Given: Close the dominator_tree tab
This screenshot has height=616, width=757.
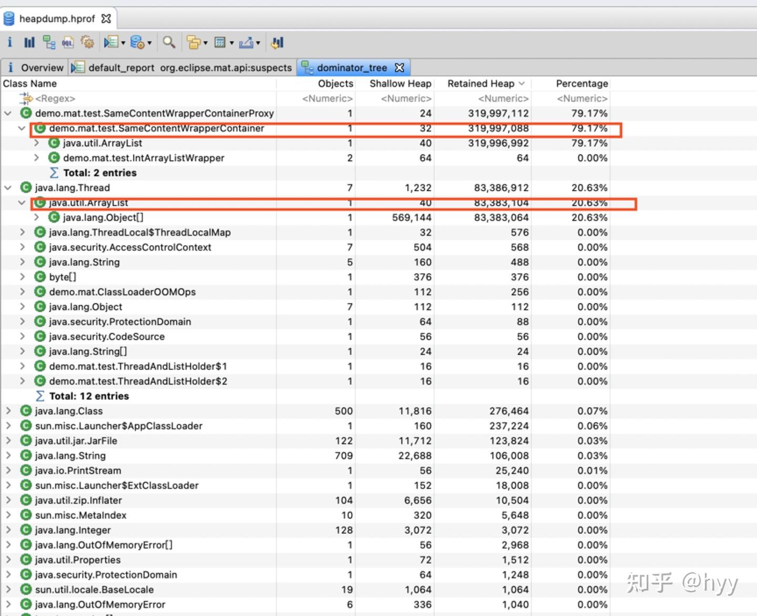Looking at the screenshot, I should coord(400,68).
